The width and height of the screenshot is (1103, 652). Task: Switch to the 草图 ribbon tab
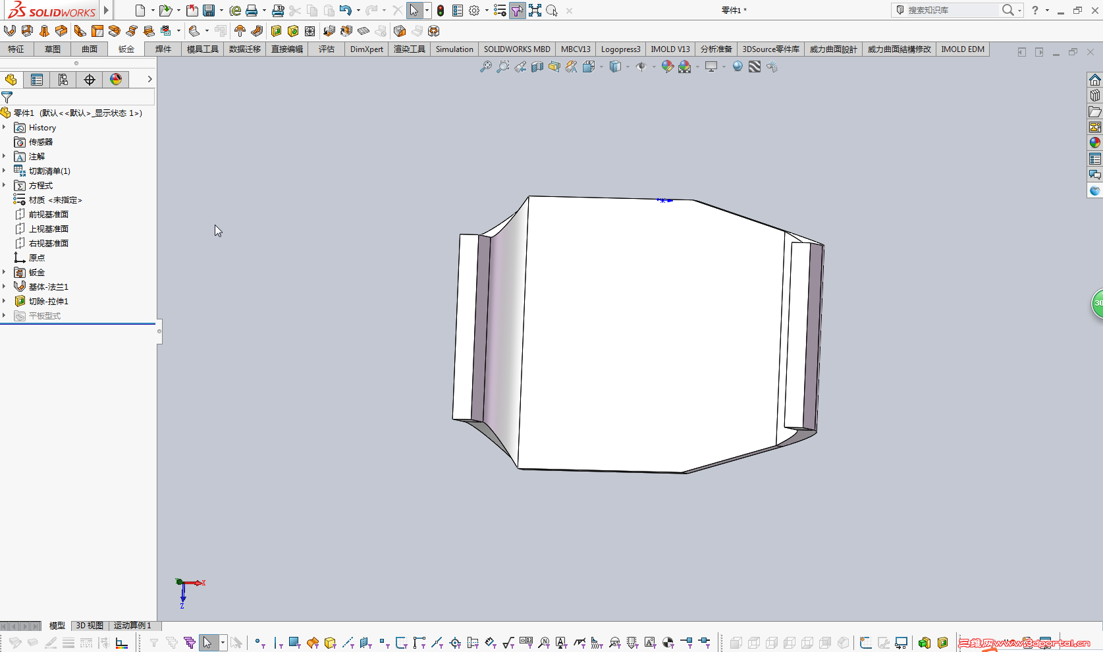53,49
